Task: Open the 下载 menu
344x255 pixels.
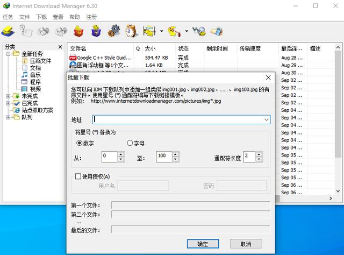Action: (41, 17)
